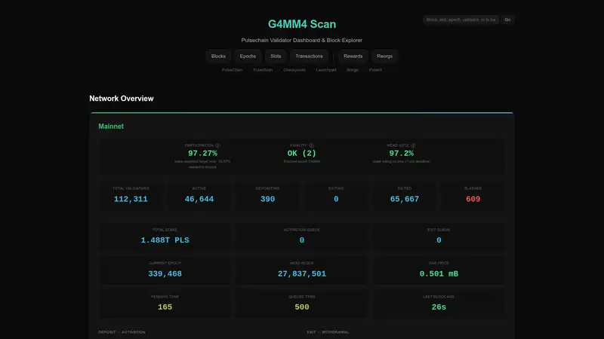Click the Mainnet heading
This screenshot has width=604, height=339.
[111, 127]
